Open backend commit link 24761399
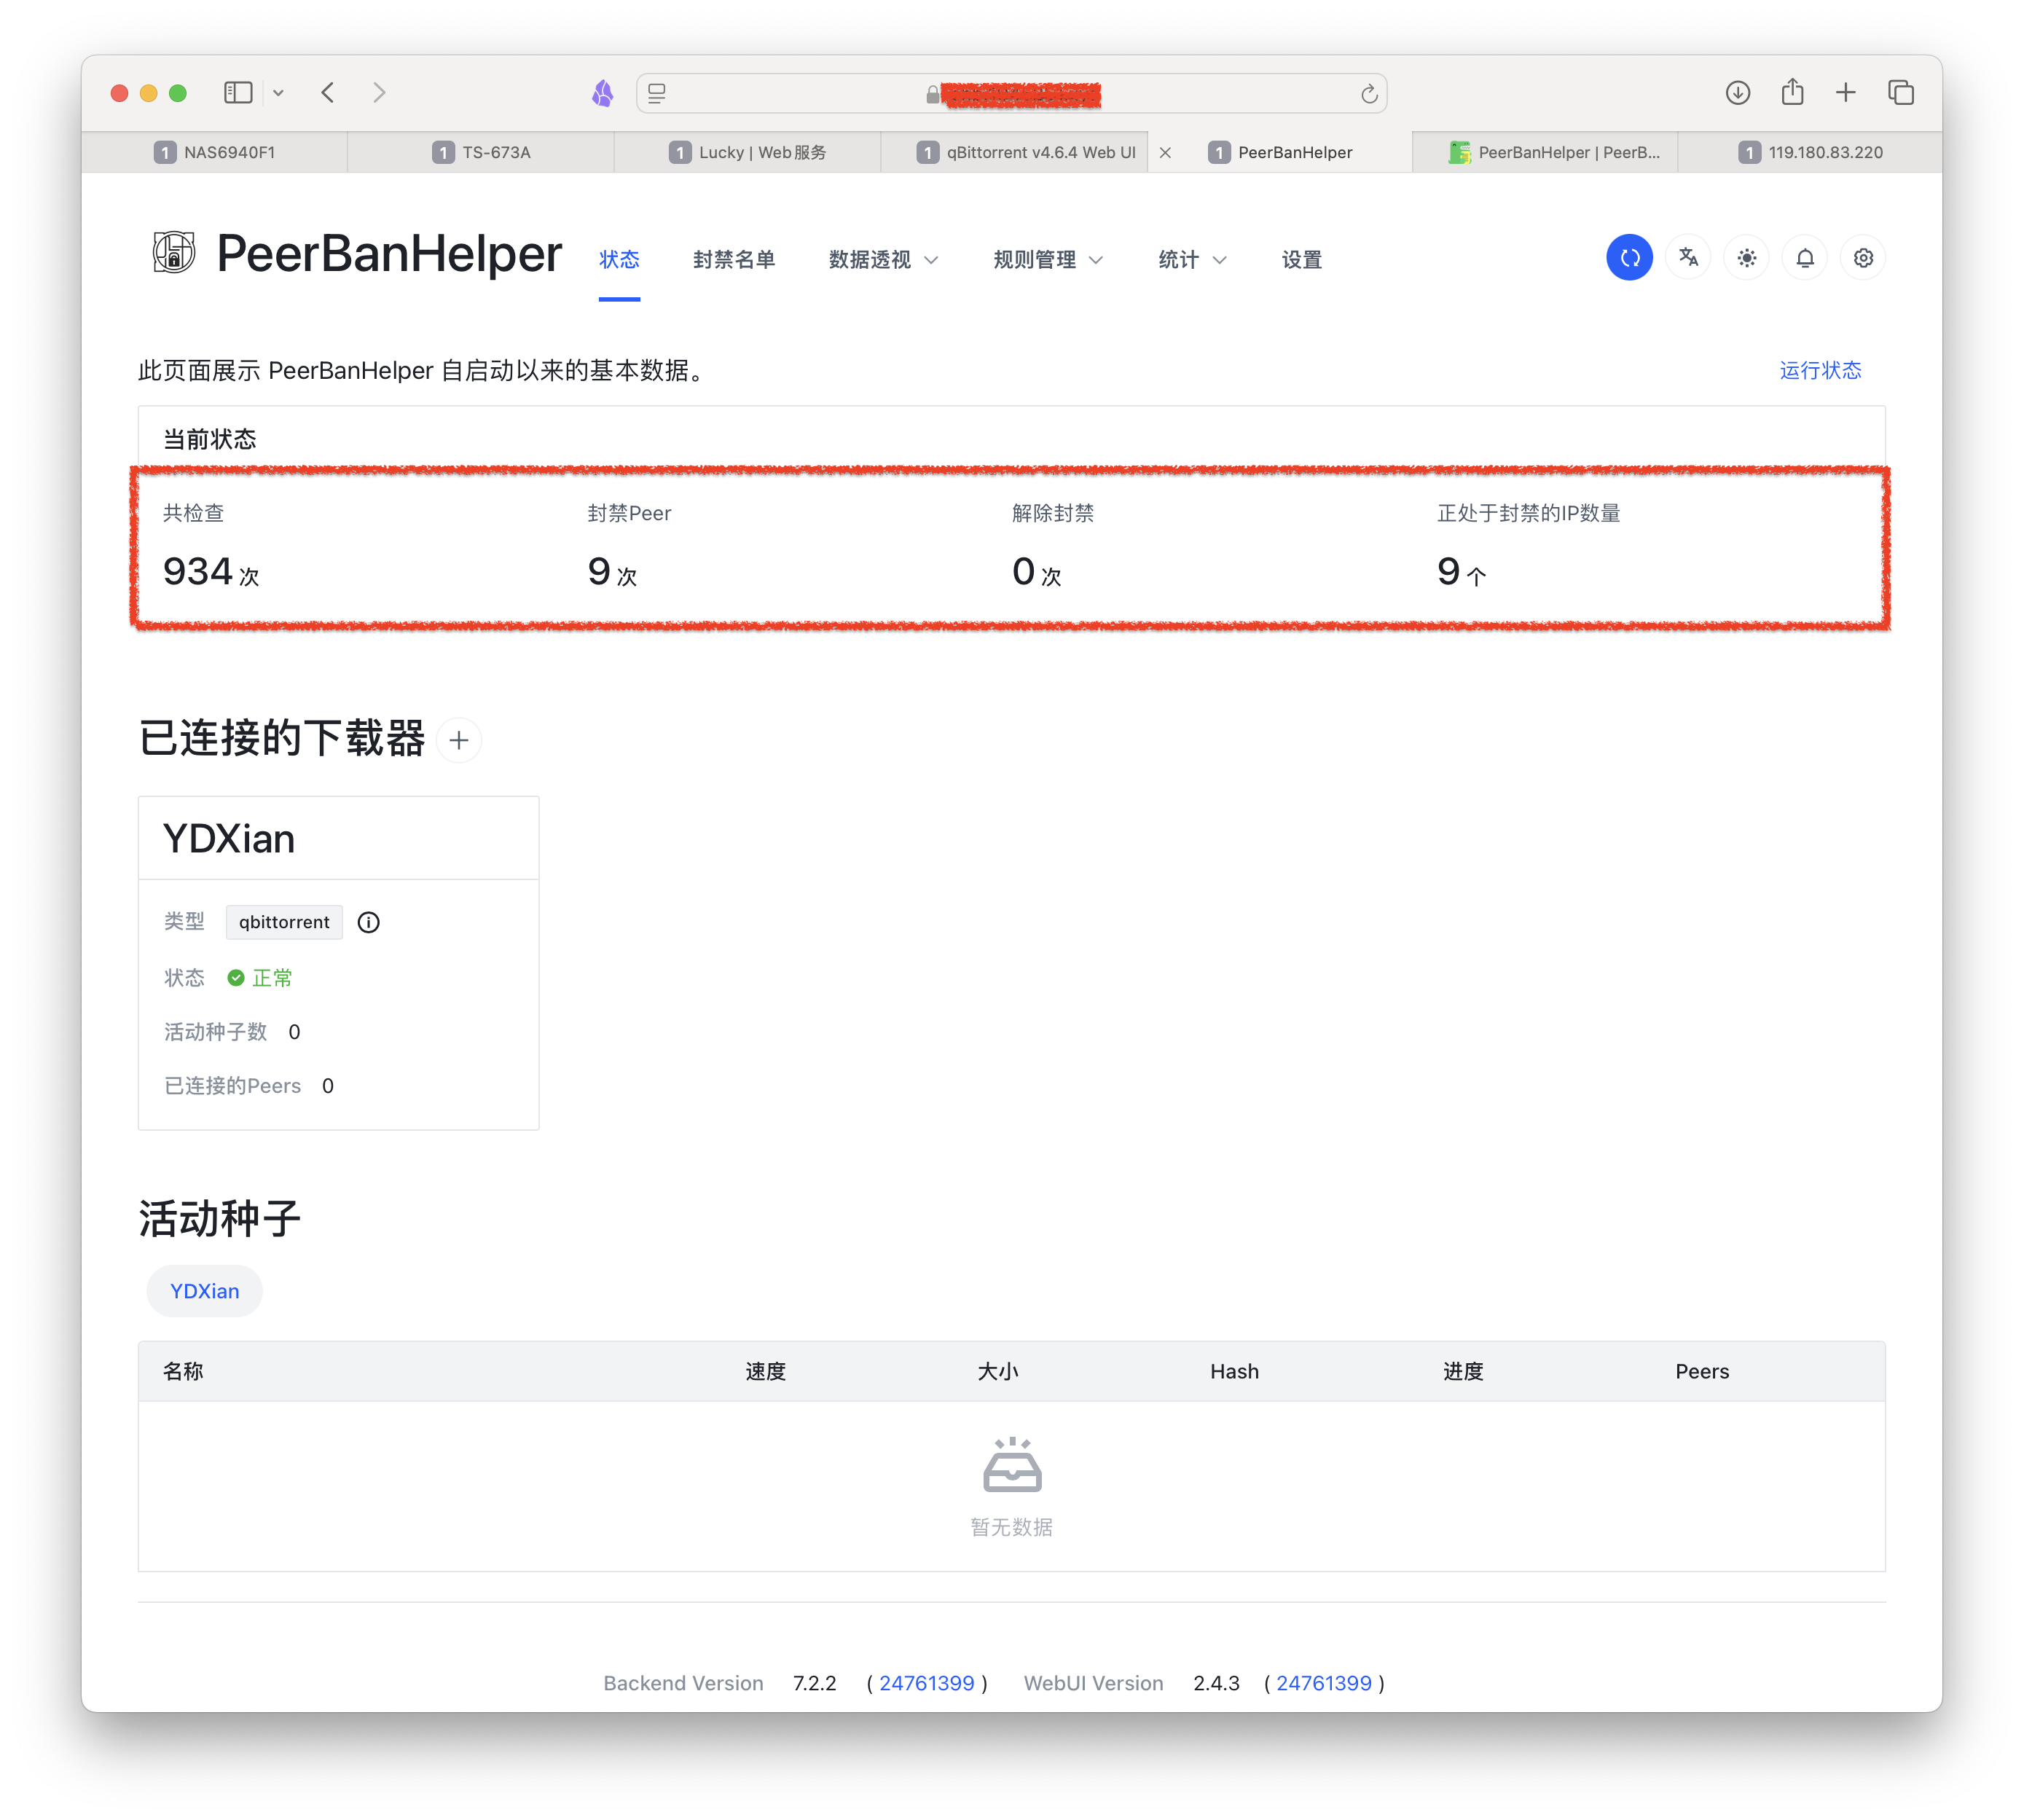Viewport: 2024px width, 1820px height. pyautogui.click(x=926, y=1683)
